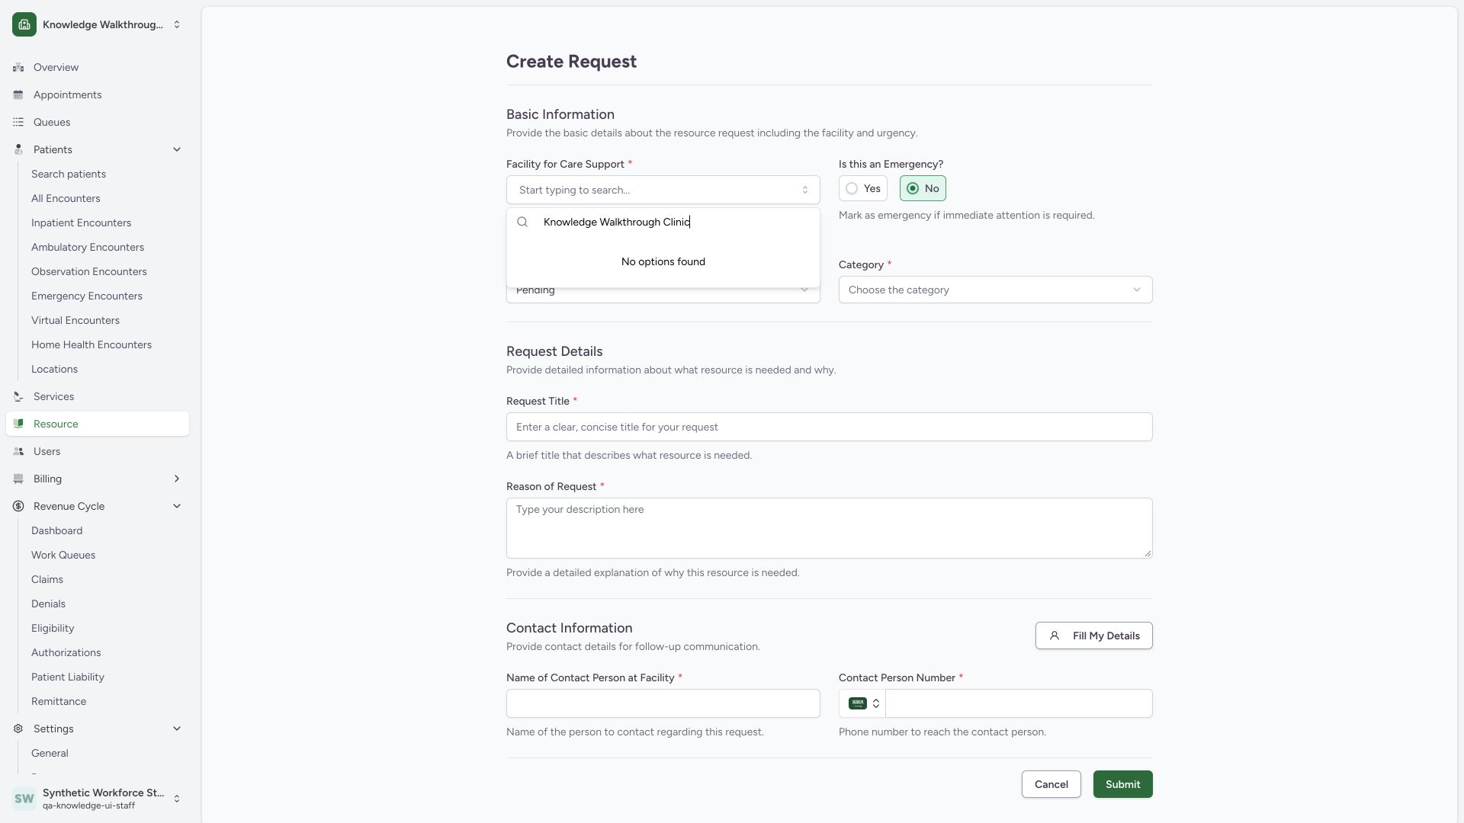The image size is (1464, 823).
Task: Open Users in sidebar
Action: click(x=98, y=451)
